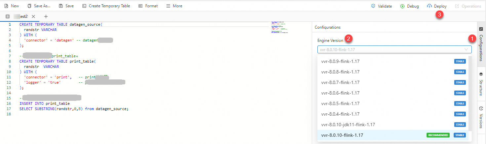Click the Validate shield icon
The height and width of the screenshot is (144, 486).
pos(373,6)
